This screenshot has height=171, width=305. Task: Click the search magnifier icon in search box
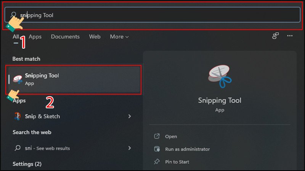(x=13, y=15)
